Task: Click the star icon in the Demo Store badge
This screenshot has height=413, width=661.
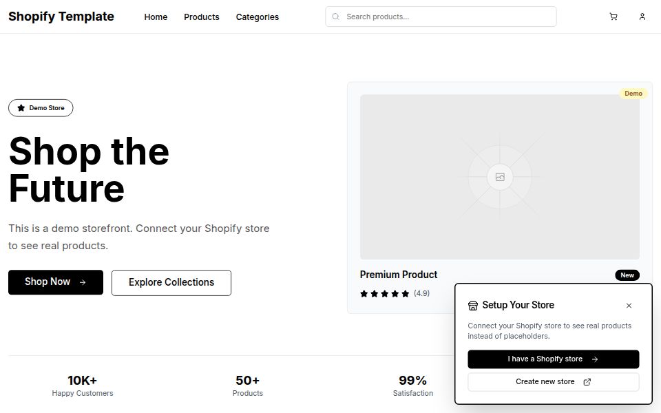Action: tap(19, 107)
